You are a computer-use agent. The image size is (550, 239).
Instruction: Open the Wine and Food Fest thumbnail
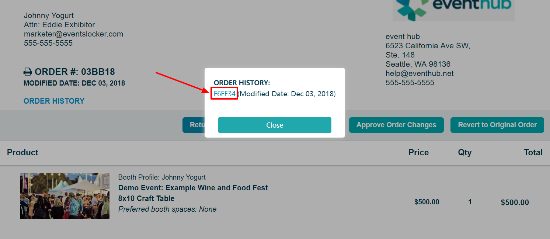pyautogui.click(x=65, y=196)
